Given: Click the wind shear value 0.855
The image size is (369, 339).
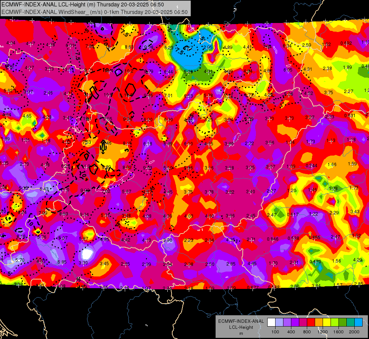Looking at the screenshot, I should click(315, 237).
